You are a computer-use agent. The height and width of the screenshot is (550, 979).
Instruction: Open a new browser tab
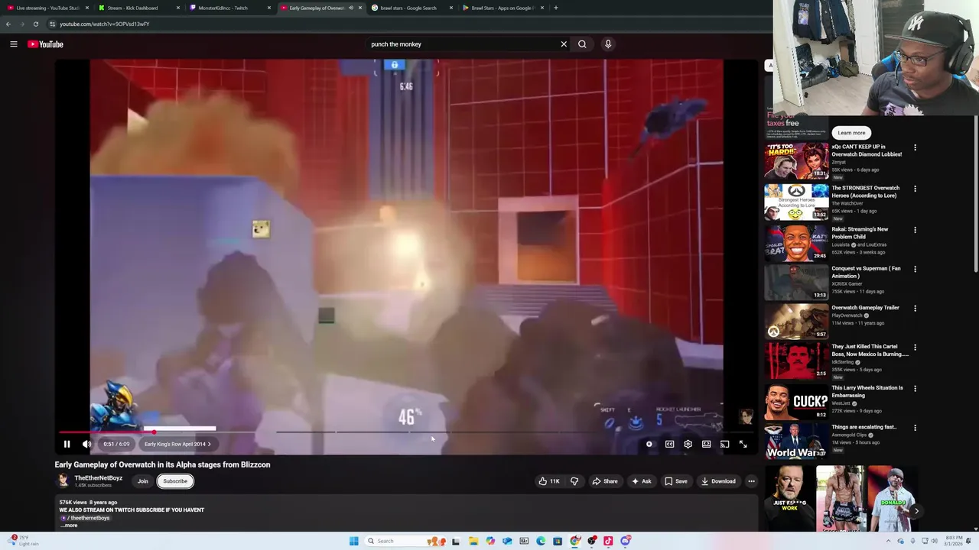[556, 8]
